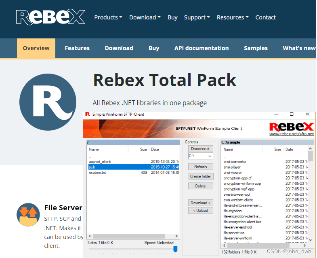Switch to the Samples tab
The height and width of the screenshot is (258, 317).
pos(256,48)
